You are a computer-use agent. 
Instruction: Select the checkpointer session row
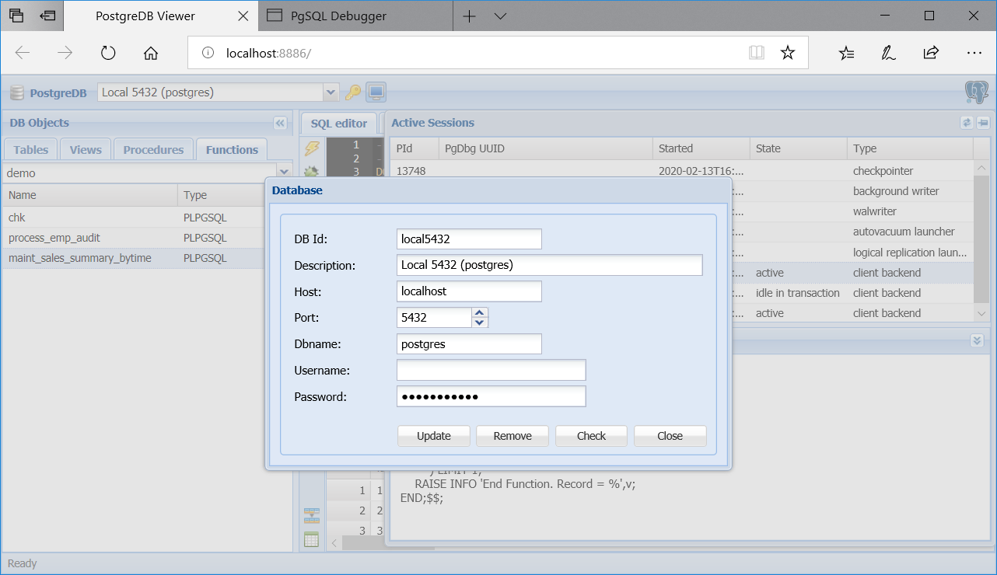point(682,171)
